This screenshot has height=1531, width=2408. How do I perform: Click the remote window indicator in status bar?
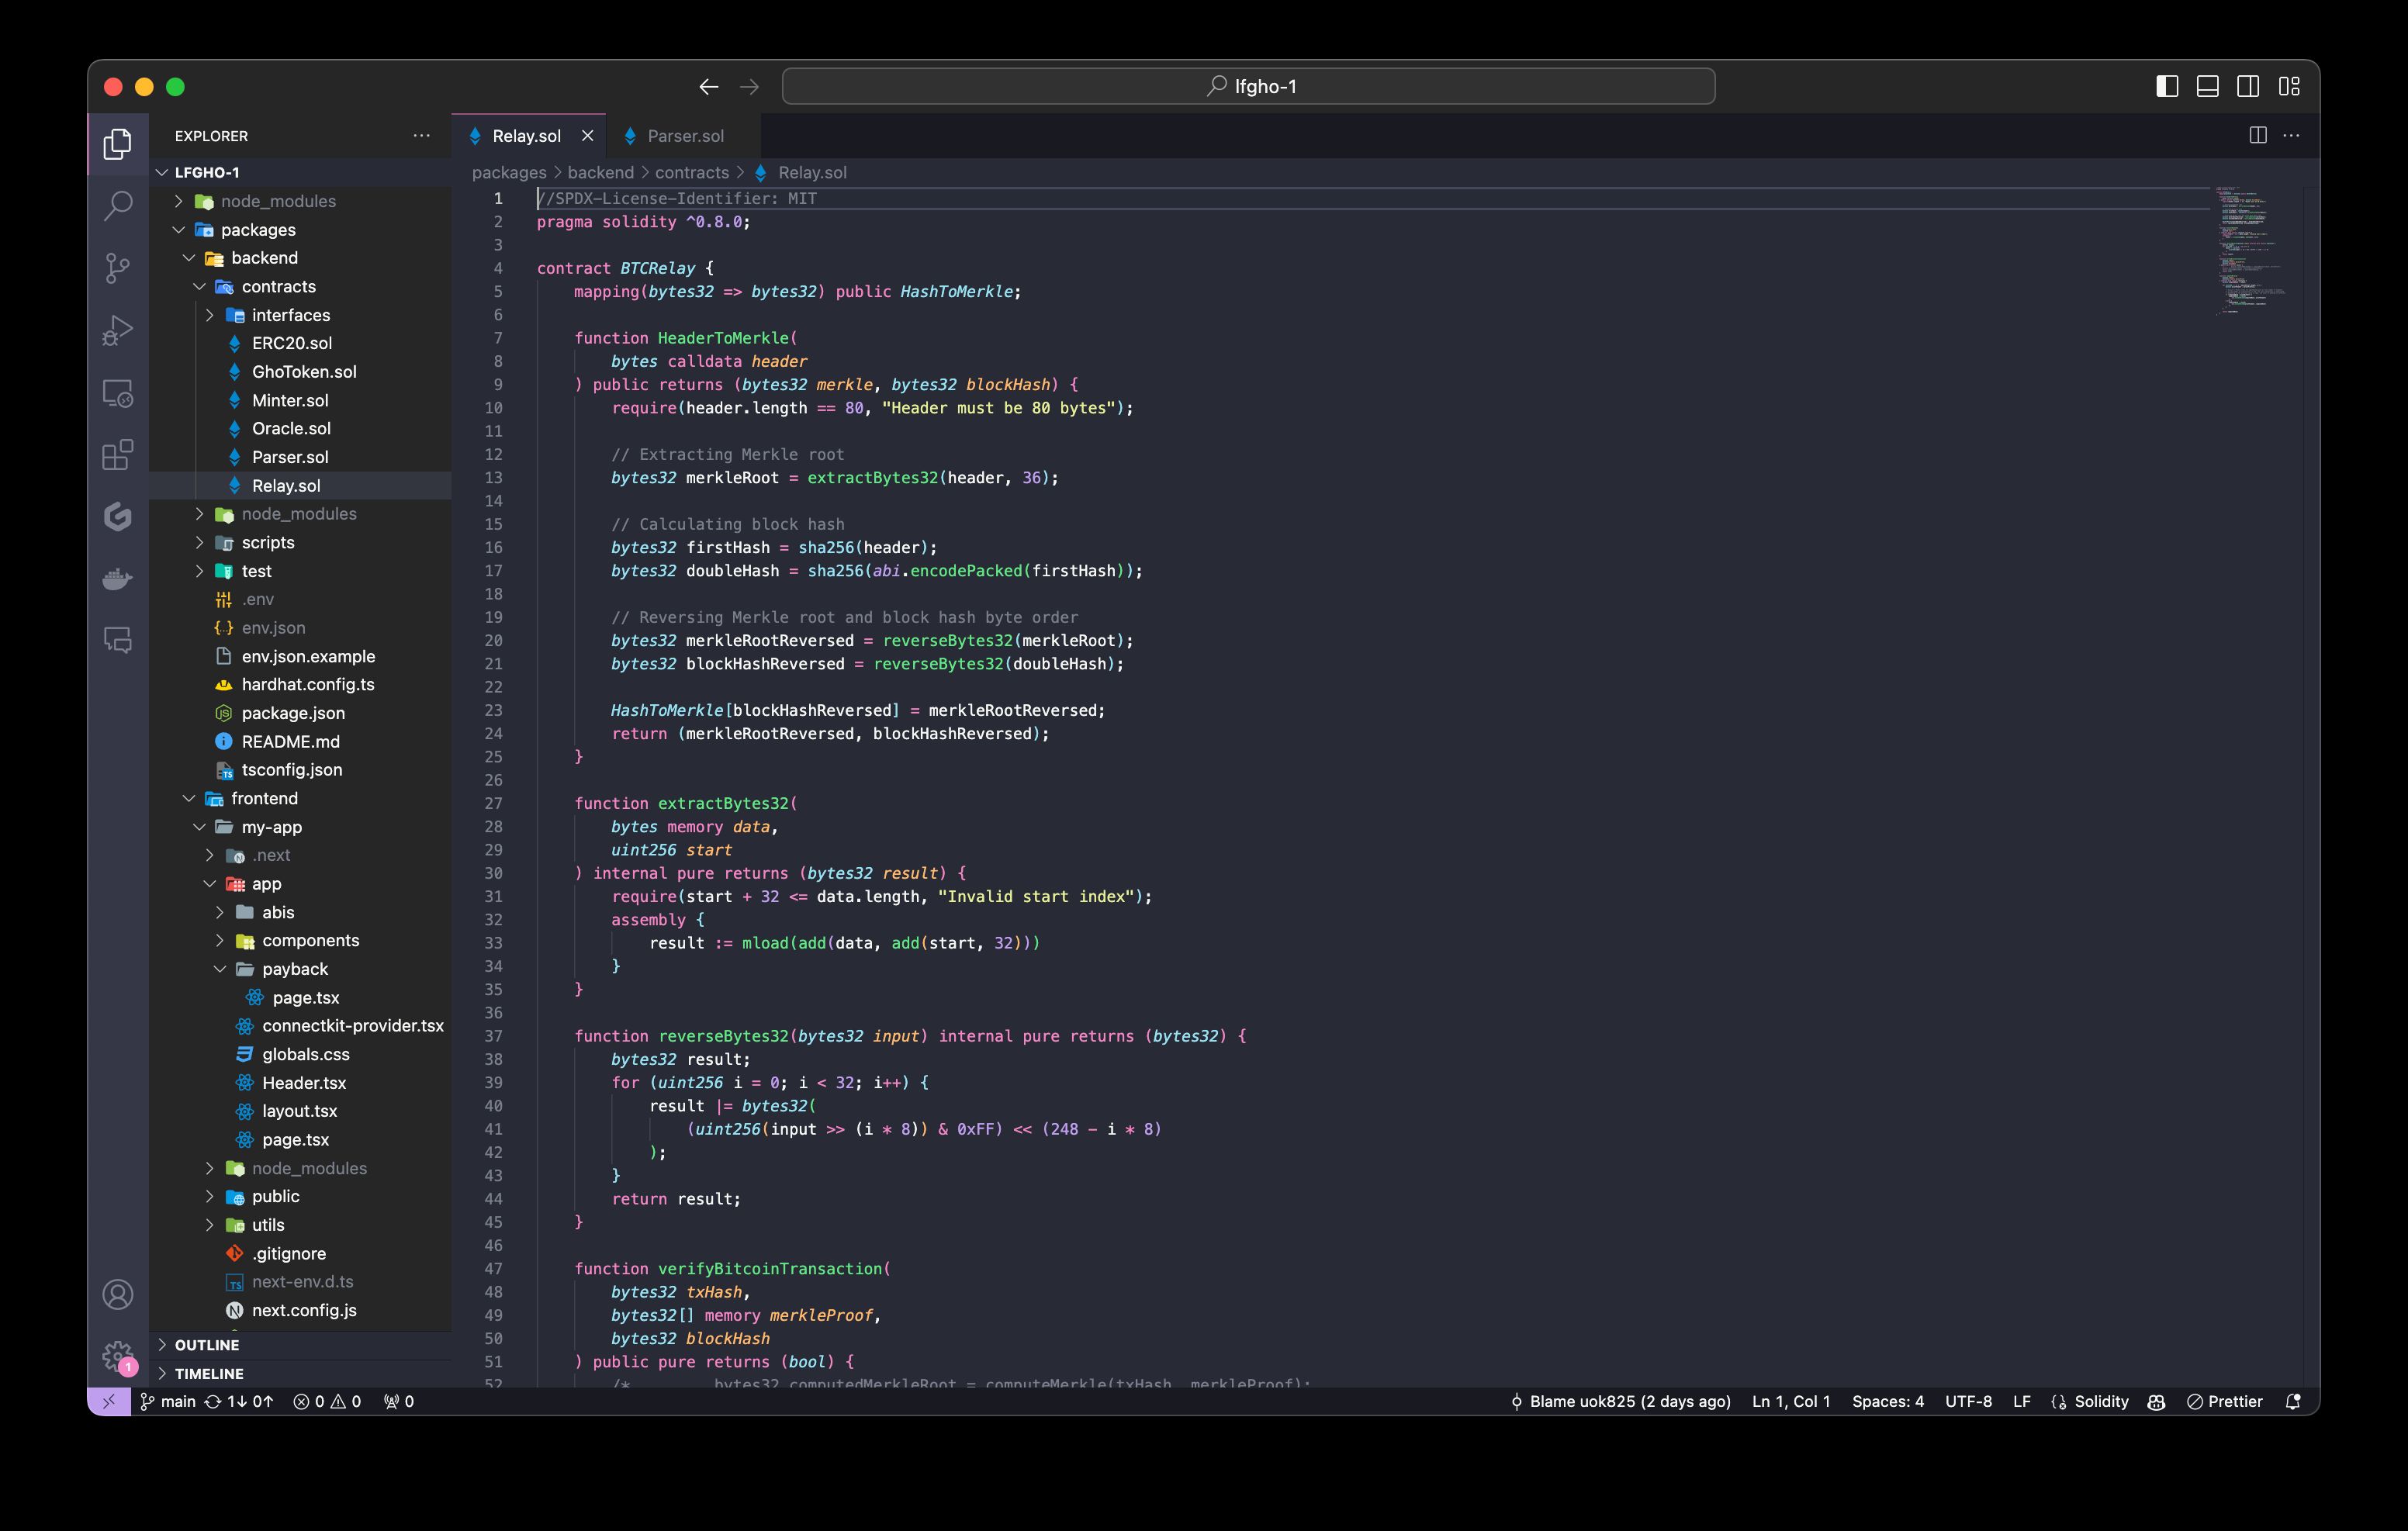point(109,1402)
